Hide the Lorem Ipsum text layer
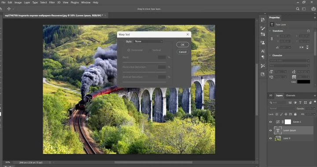Screen dimensions: 317x167 (x=270, y=131)
